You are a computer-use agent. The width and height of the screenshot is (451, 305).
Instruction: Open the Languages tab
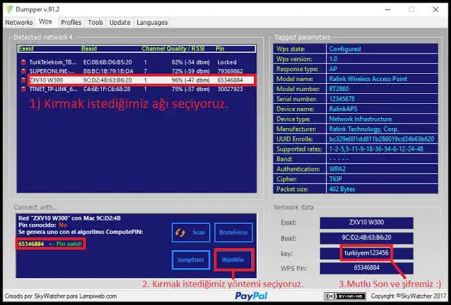click(152, 22)
